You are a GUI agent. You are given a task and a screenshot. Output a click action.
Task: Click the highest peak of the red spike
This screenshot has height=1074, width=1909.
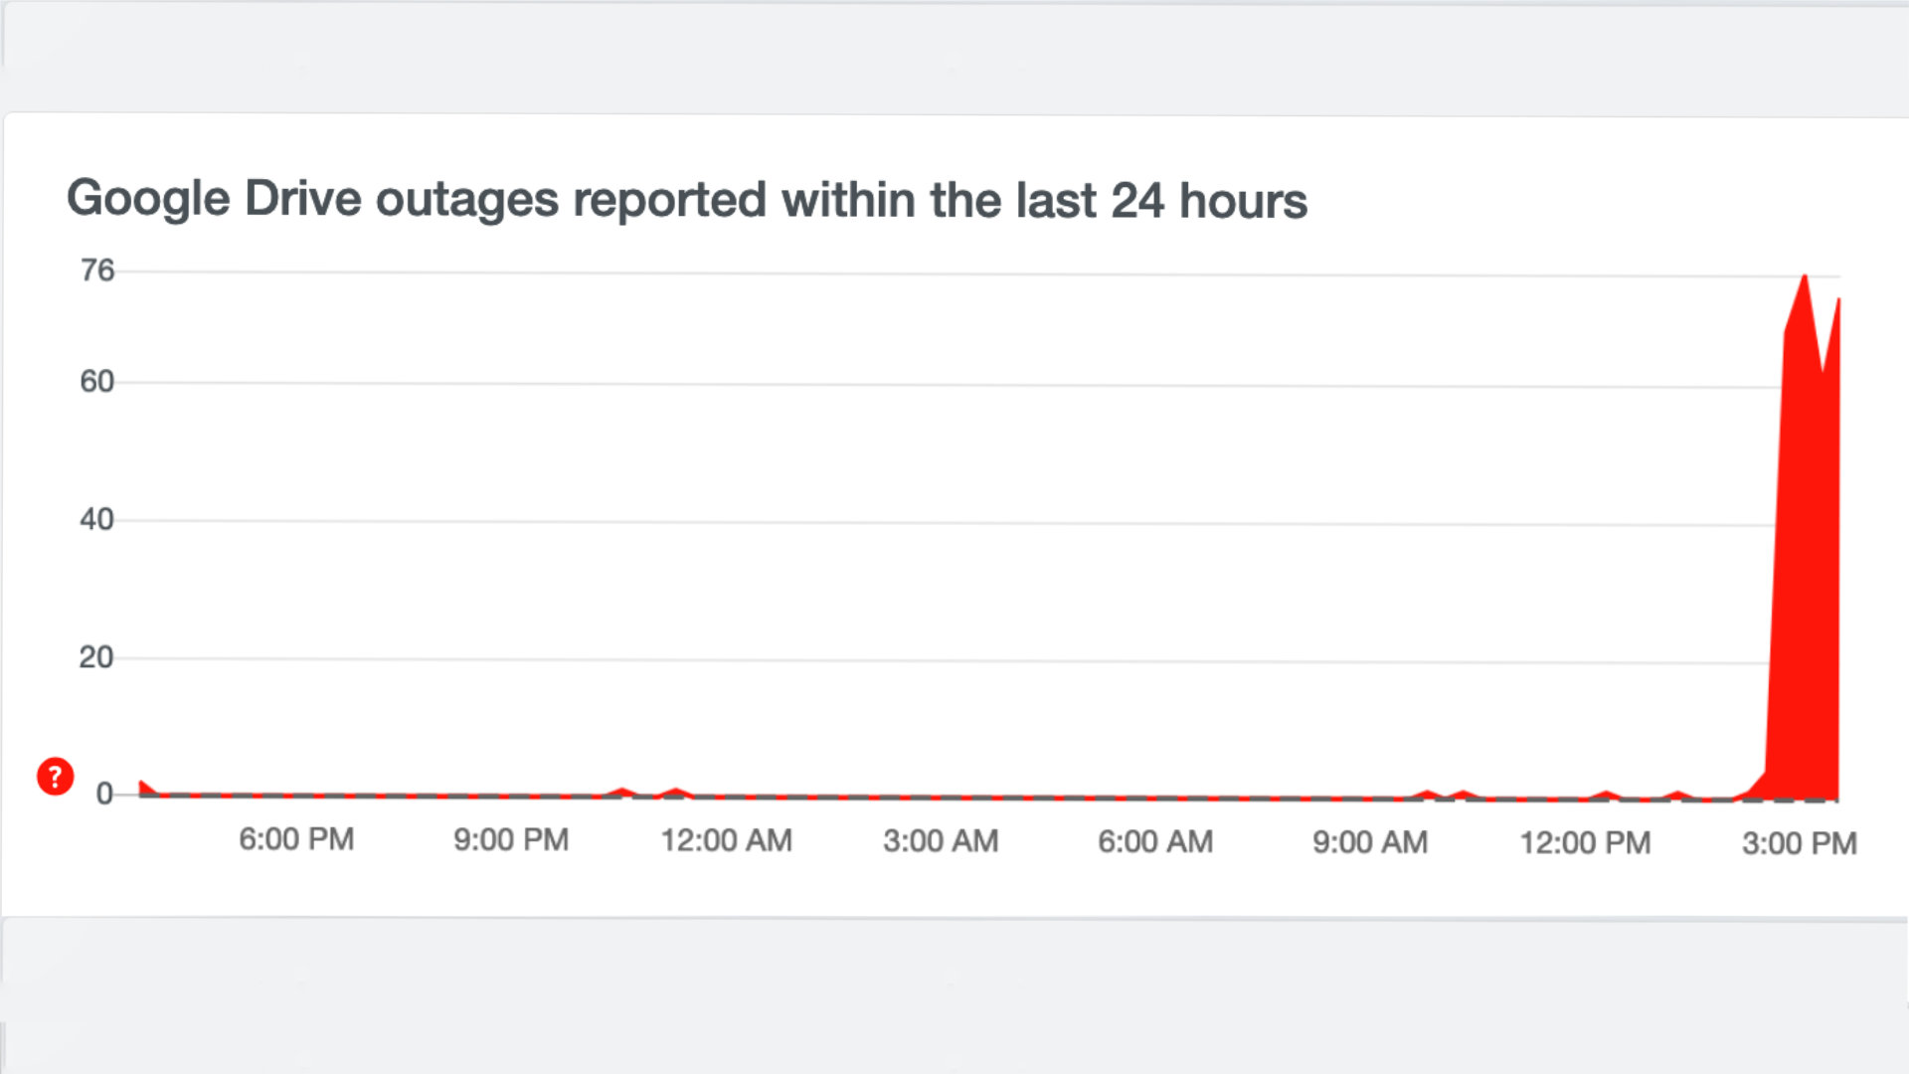coord(1805,276)
